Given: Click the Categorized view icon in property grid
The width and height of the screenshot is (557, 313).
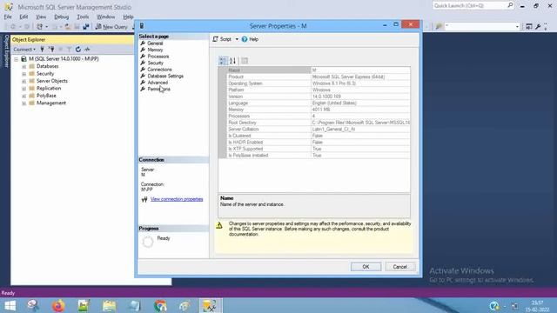Looking at the screenshot, I should pyautogui.click(x=223, y=61).
